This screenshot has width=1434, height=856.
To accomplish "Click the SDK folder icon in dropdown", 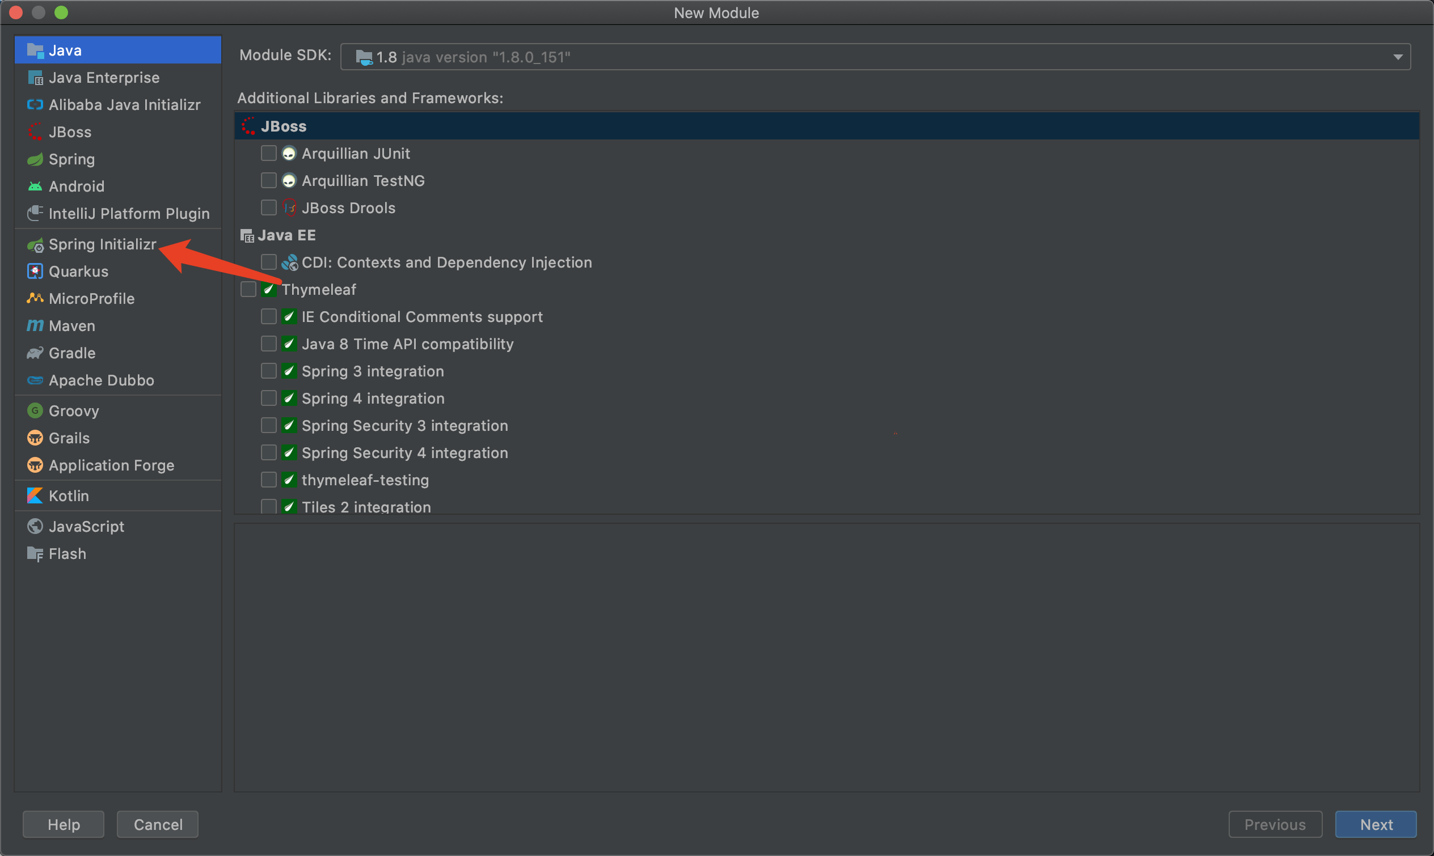I will tap(364, 57).
